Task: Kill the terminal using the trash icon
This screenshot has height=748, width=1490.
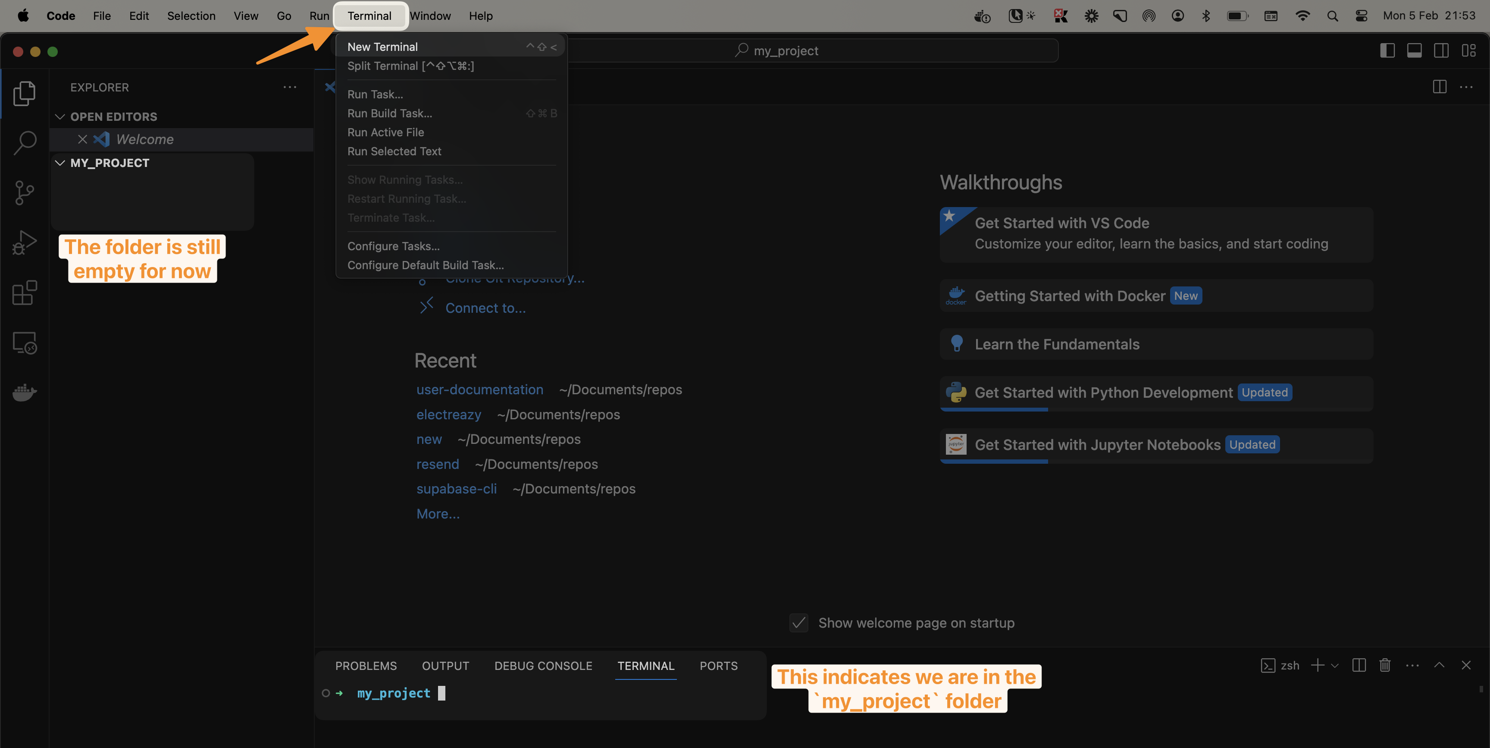Action: click(1385, 665)
